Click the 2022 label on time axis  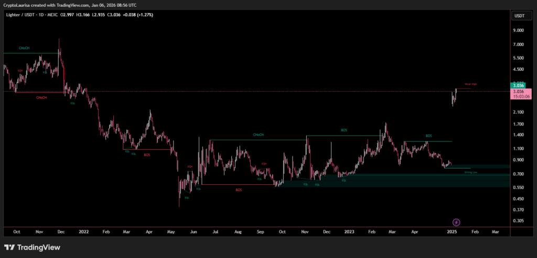pyautogui.click(x=83, y=230)
